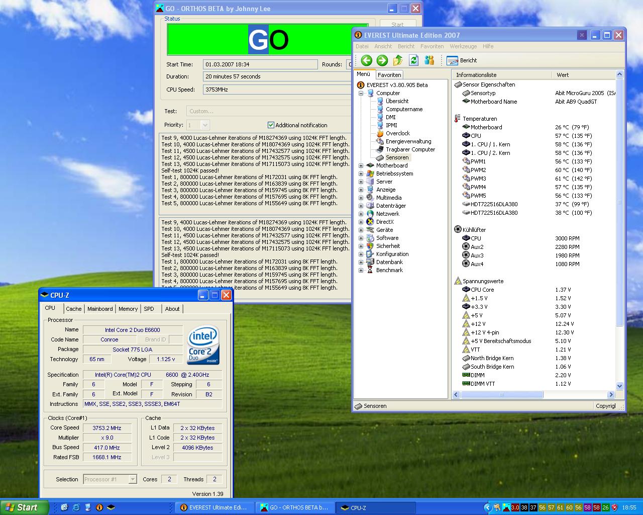Image resolution: width=643 pixels, height=515 pixels.
Task: Open the Datei menu in EVEREST
Action: (x=362, y=46)
